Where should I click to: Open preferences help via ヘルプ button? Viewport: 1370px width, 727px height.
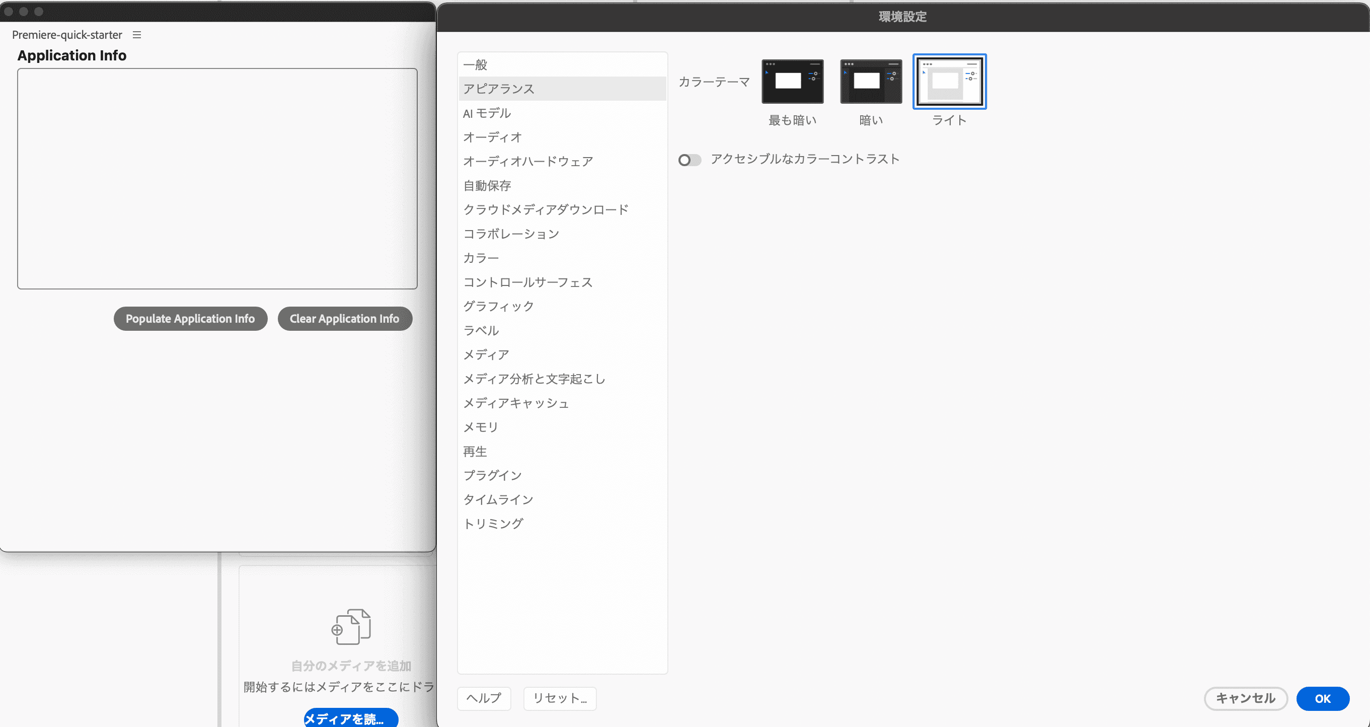[x=484, y=699]
